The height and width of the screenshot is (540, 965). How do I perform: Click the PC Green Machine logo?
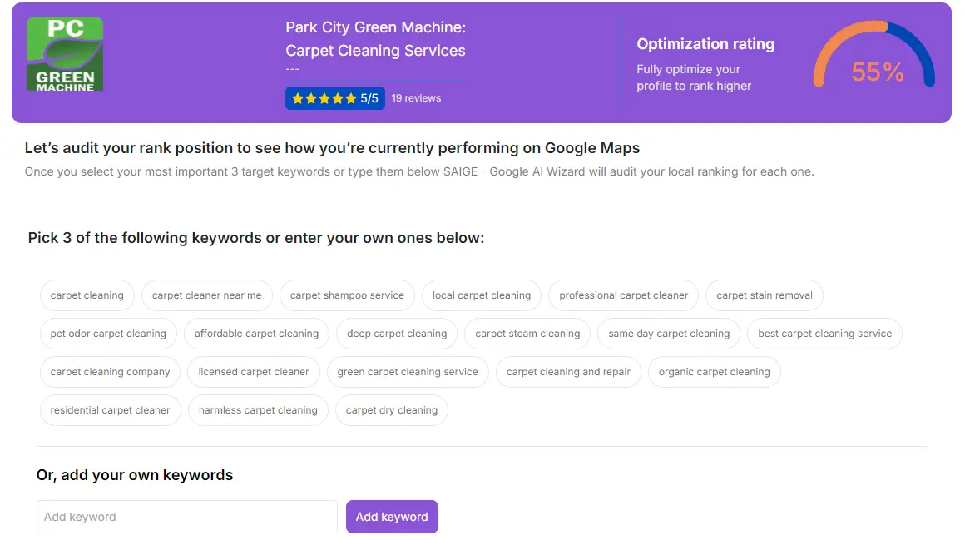coord(65,54)
